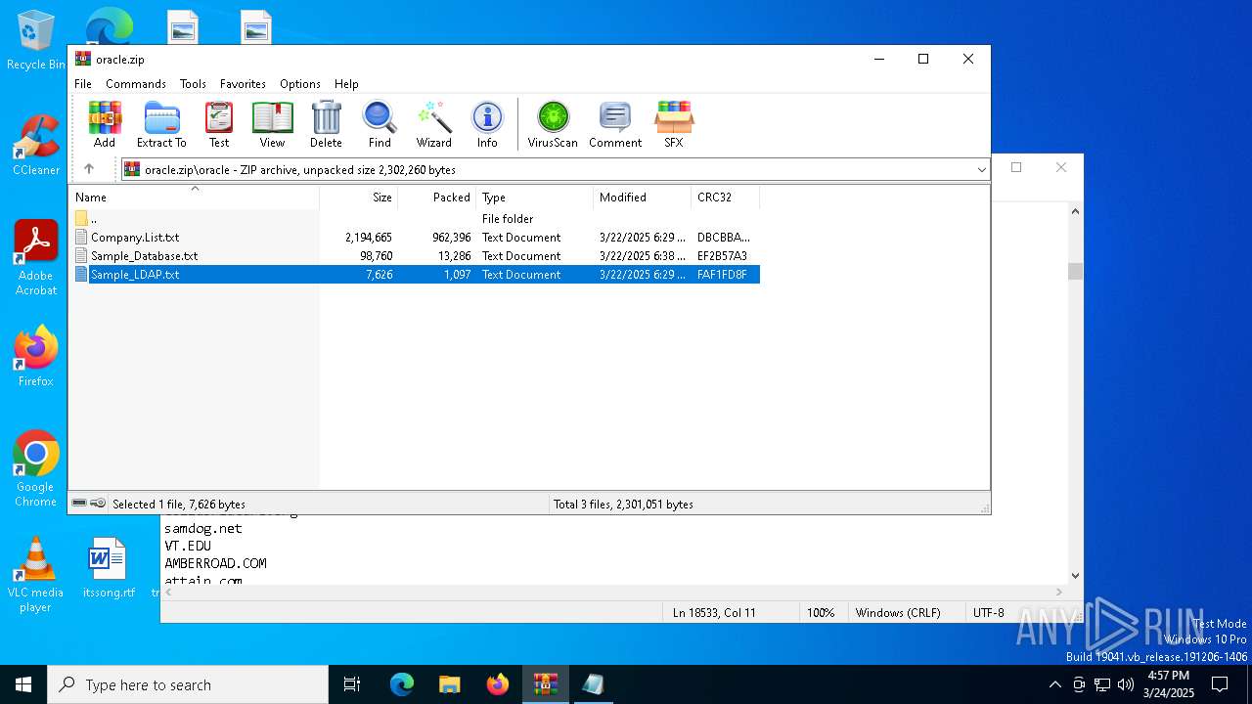Click the SFX toolbar icon

(x=674, y=124)
